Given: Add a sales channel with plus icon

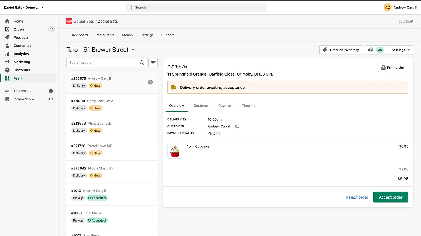Looking at the screenshot, I should click(x=51, y=91).
